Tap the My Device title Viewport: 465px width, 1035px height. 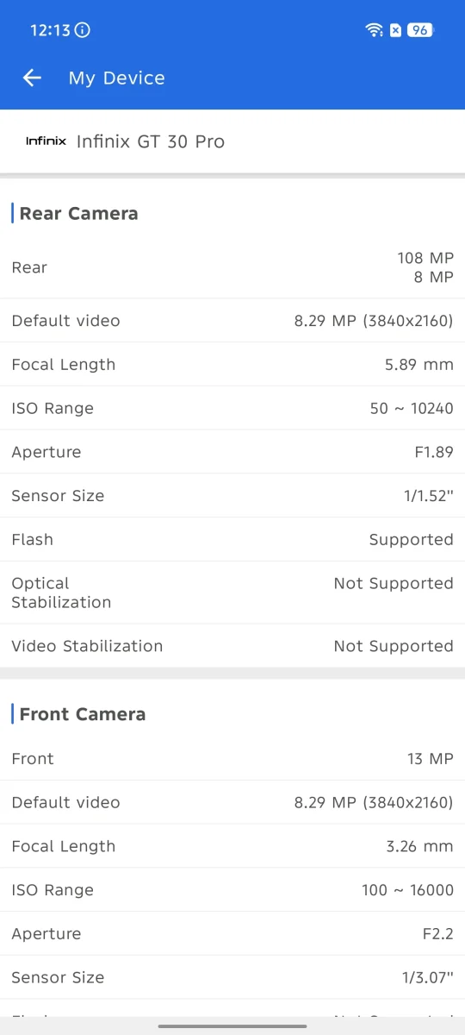tap(117, 78)
